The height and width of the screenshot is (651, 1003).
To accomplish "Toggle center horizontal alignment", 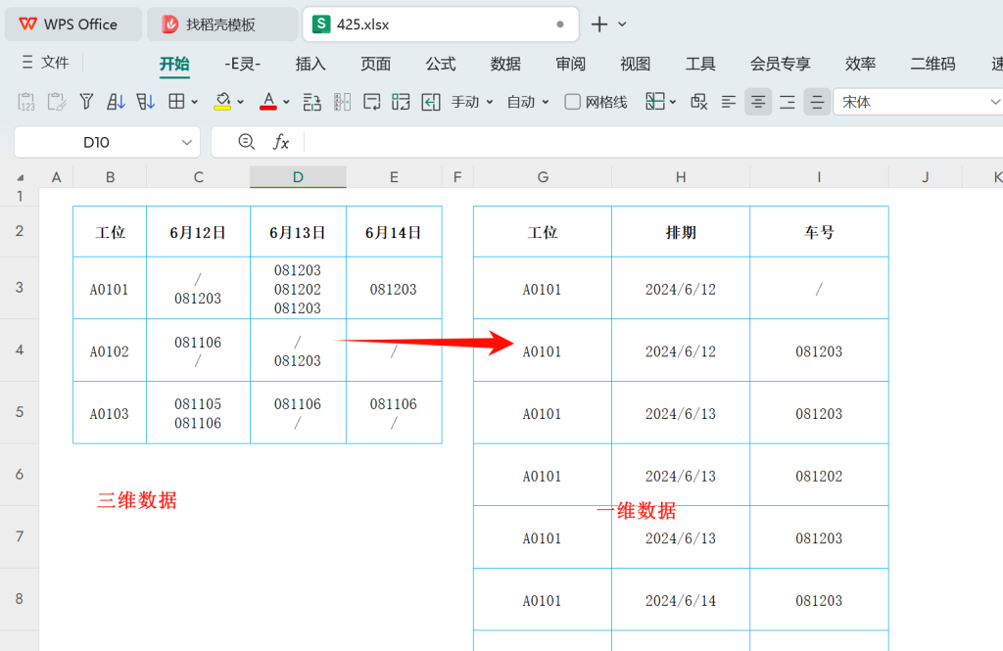I will click(758, 102).
